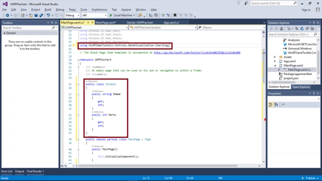The height and width of the screenshot is (181, 322).
Task: Click the lightbulb quick actions icon
Action: (x=73, y=46)
